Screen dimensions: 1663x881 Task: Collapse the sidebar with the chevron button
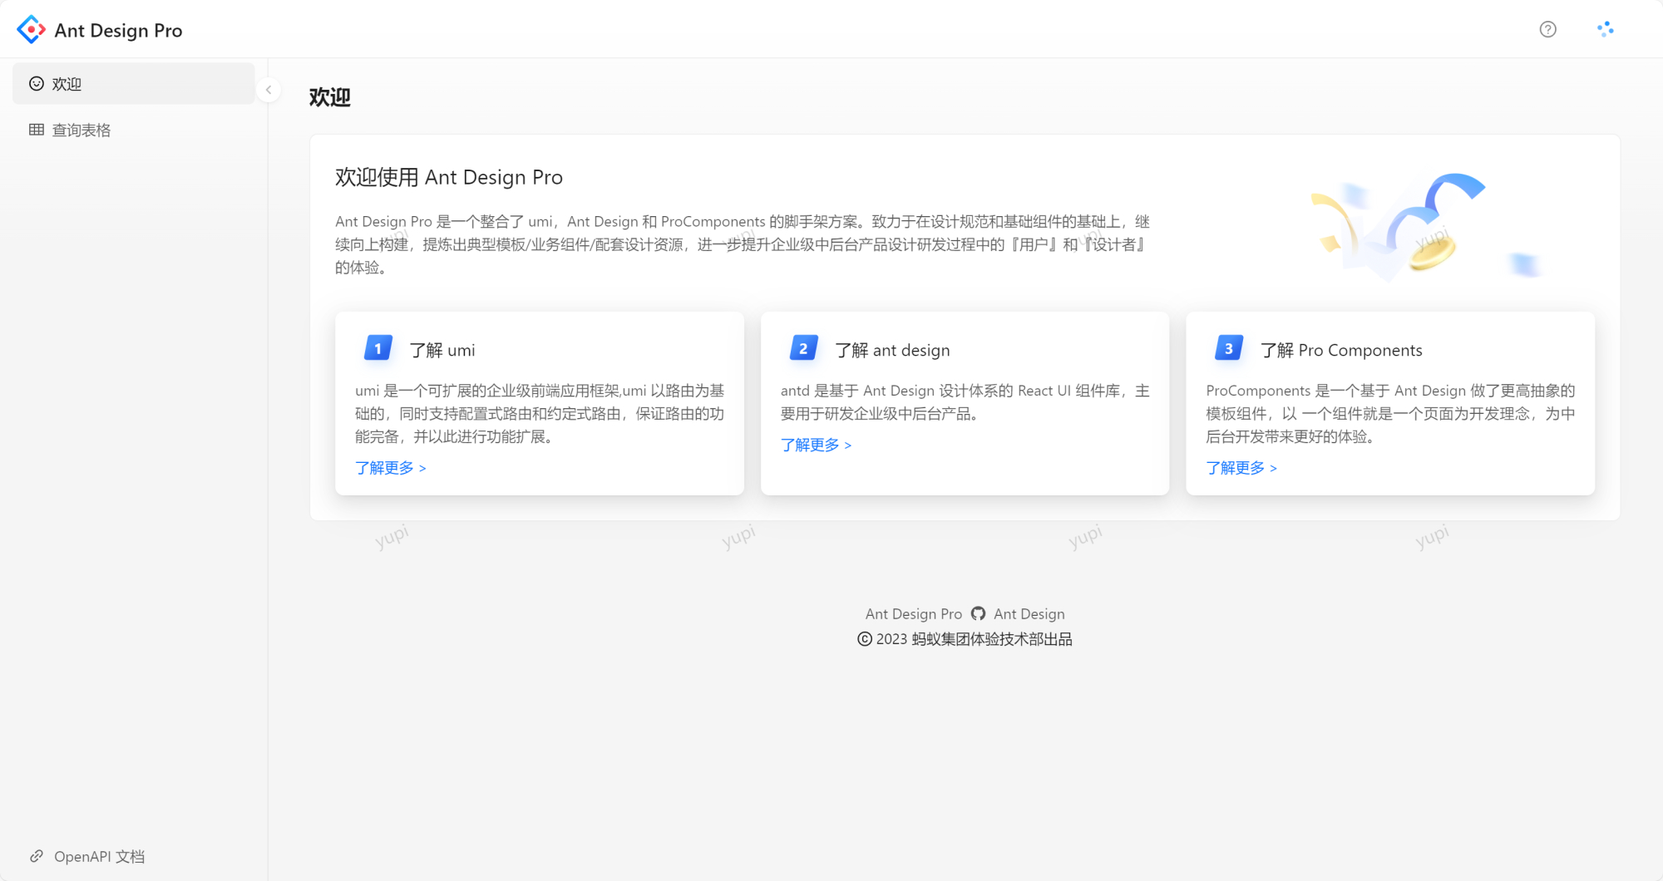(x=269, y=90)
